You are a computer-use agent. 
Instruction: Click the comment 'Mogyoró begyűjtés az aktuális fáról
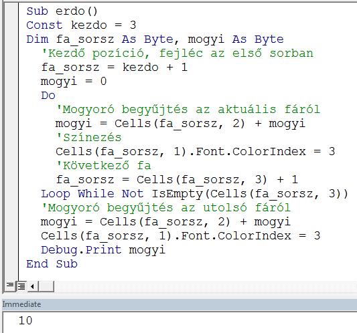(x=188, y=110)
